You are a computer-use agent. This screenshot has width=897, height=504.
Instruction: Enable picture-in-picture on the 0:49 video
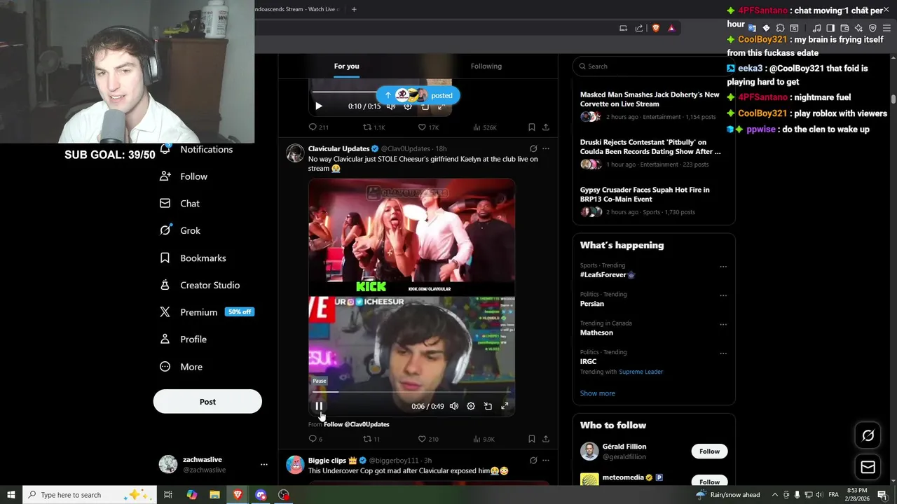(x=488, y=406)
